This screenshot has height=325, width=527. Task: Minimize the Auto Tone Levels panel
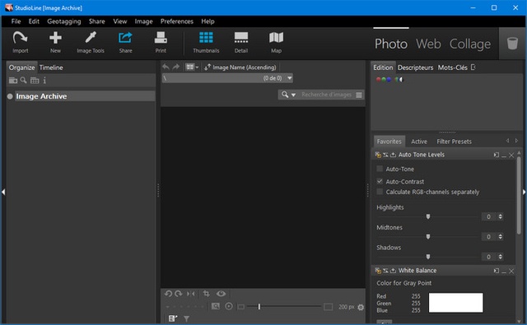504,156
